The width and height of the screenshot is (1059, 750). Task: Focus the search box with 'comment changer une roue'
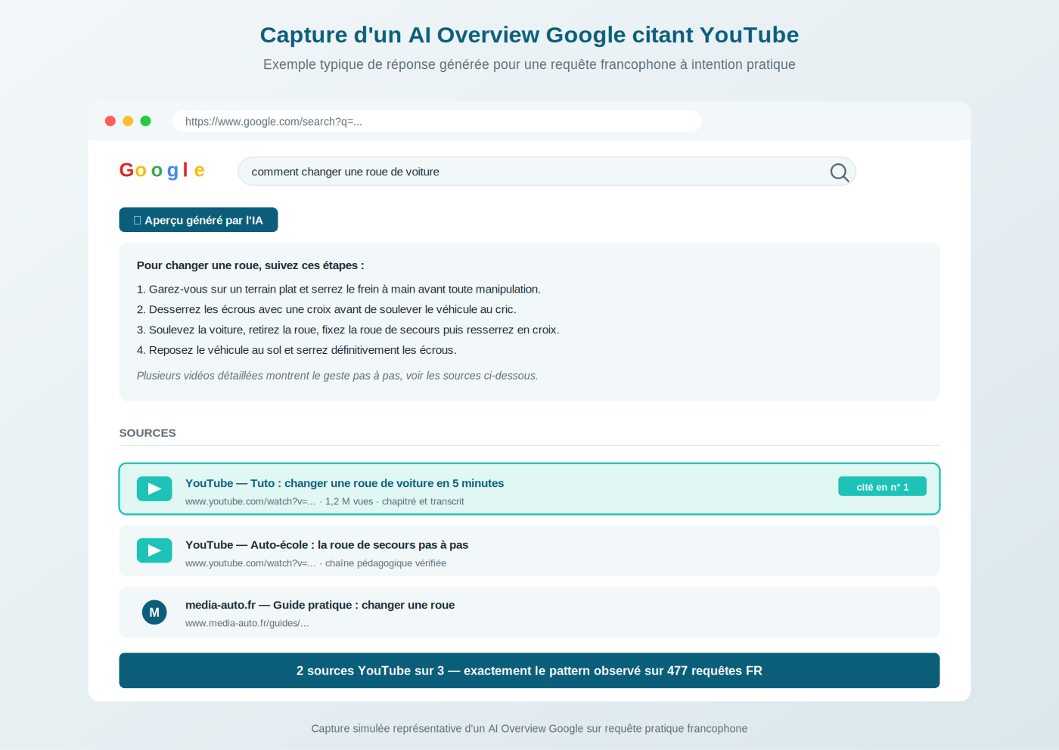[547, 172]
